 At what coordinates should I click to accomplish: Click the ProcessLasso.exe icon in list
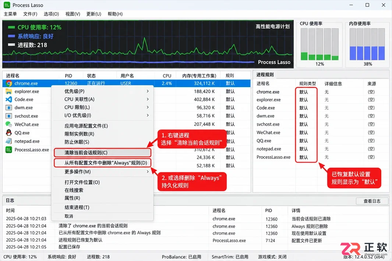(x=9, y=150)
